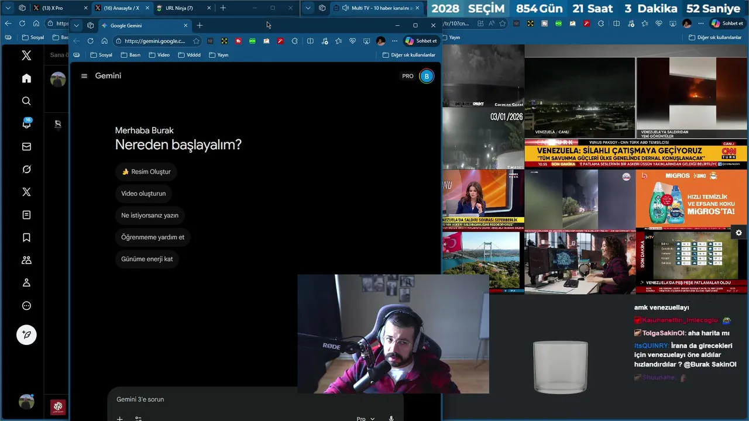Open X communities people icon
Image resolution: width=749 pixels, height=421 pixels.
coord(26,260)
